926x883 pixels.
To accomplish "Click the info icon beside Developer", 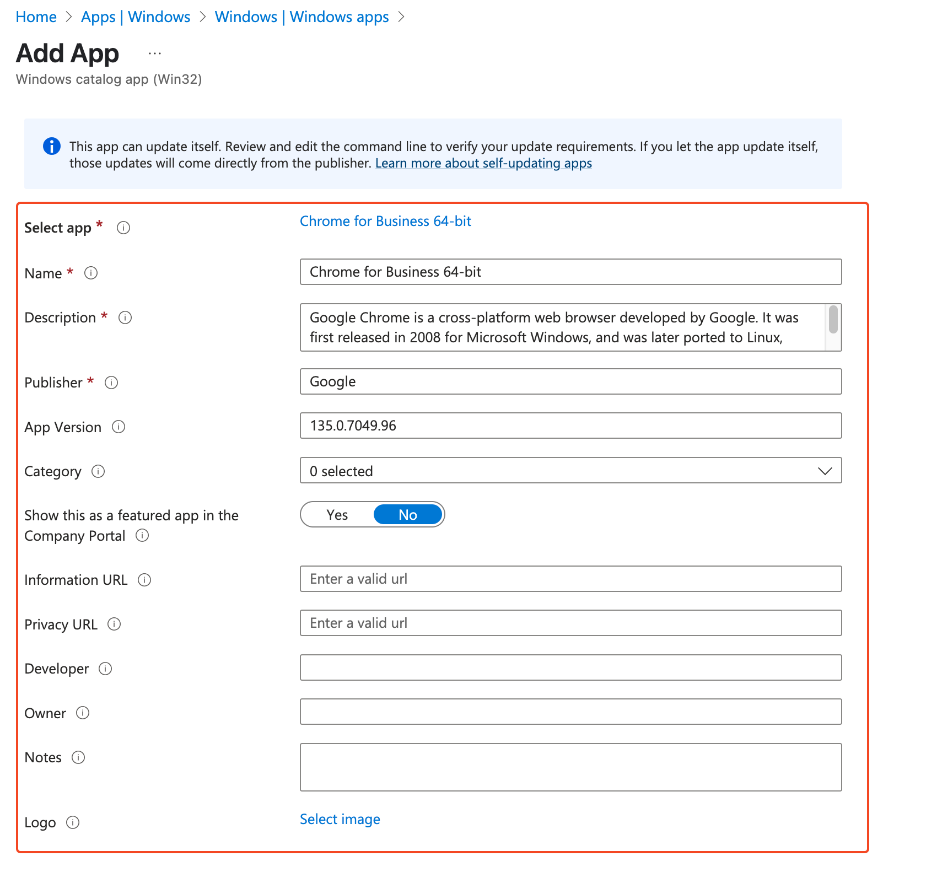I will [x=105, y=669].
